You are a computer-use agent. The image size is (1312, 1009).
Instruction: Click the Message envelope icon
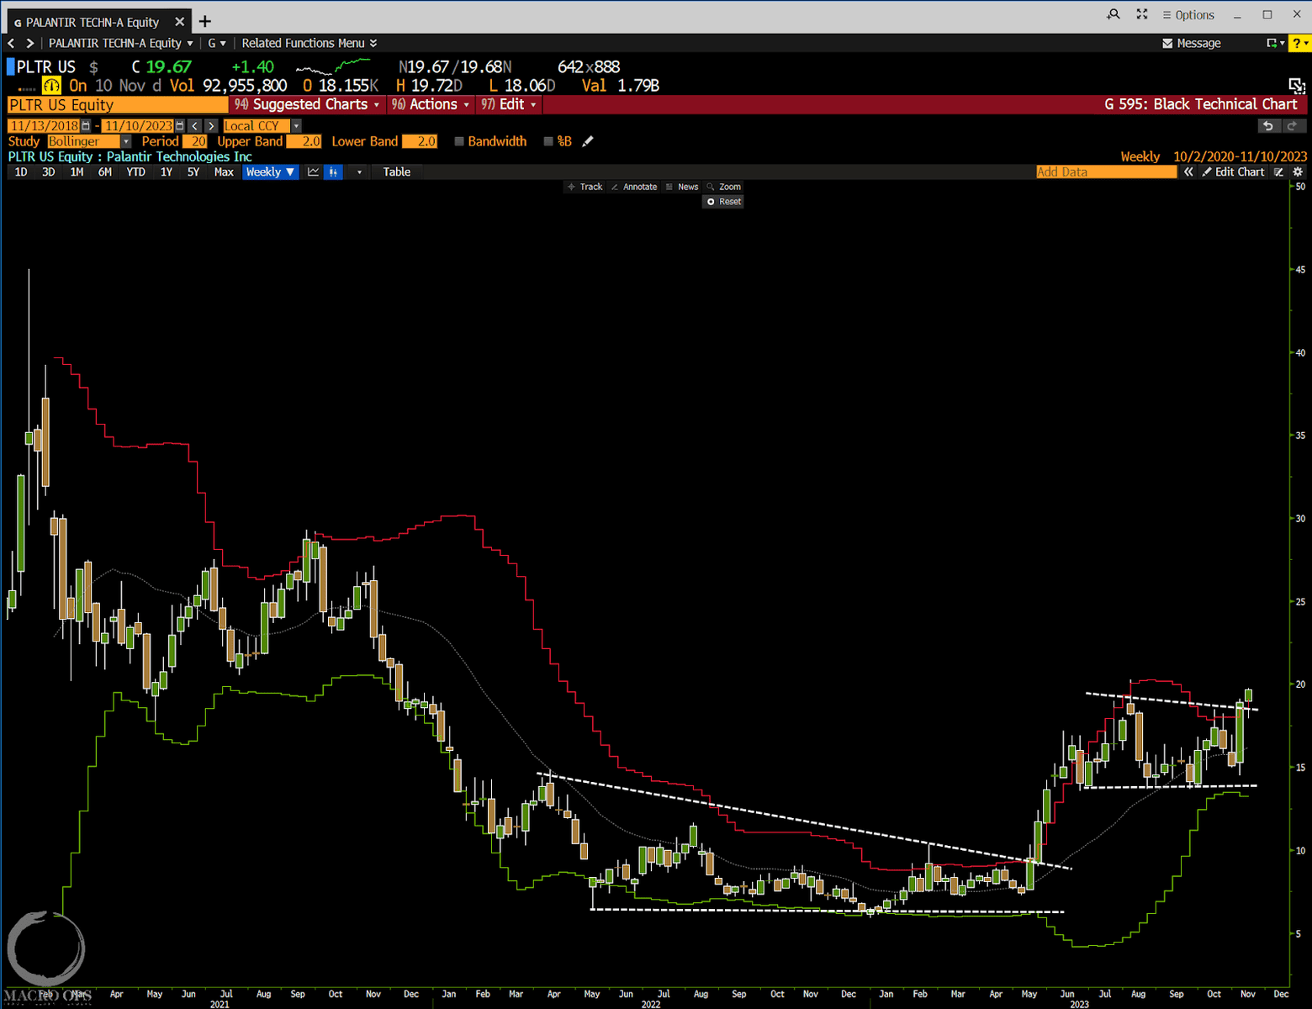pos(1167,43)
